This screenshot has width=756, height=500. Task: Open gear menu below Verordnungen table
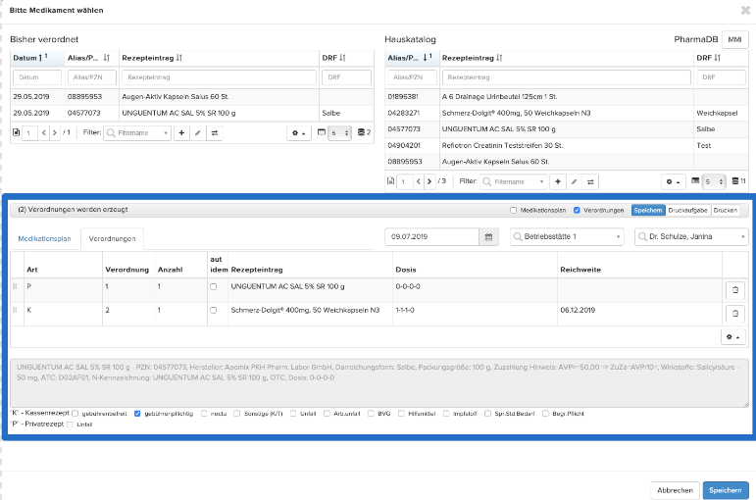tap(732, 337)
